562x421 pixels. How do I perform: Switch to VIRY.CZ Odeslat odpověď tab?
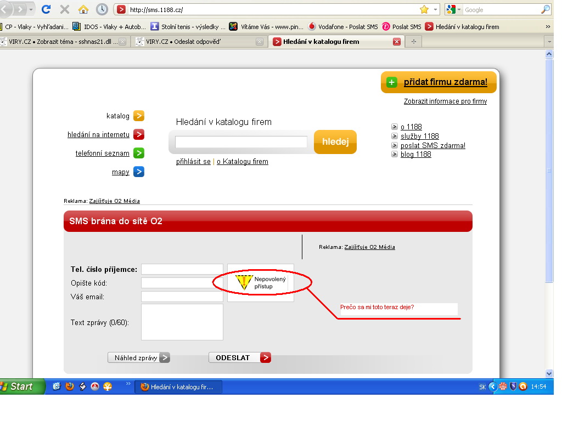198,42
